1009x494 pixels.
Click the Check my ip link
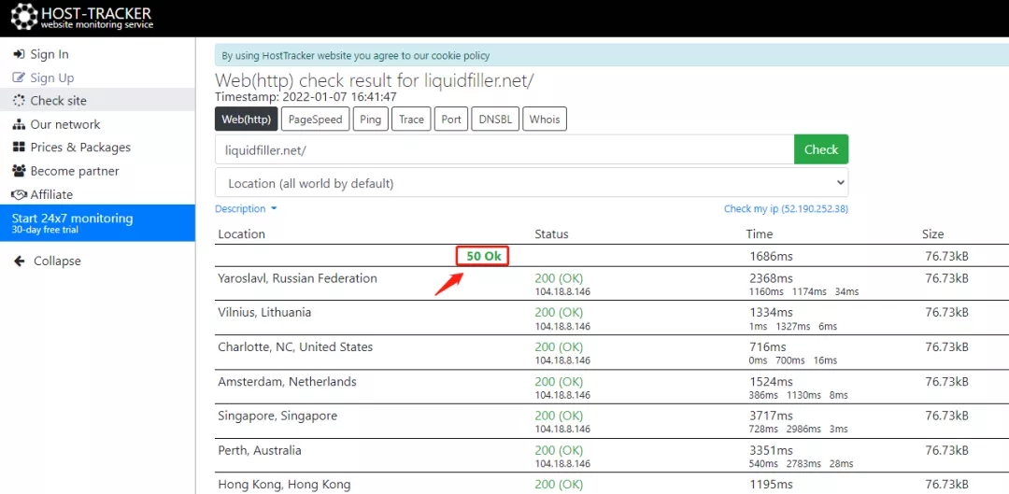(786, 208)
